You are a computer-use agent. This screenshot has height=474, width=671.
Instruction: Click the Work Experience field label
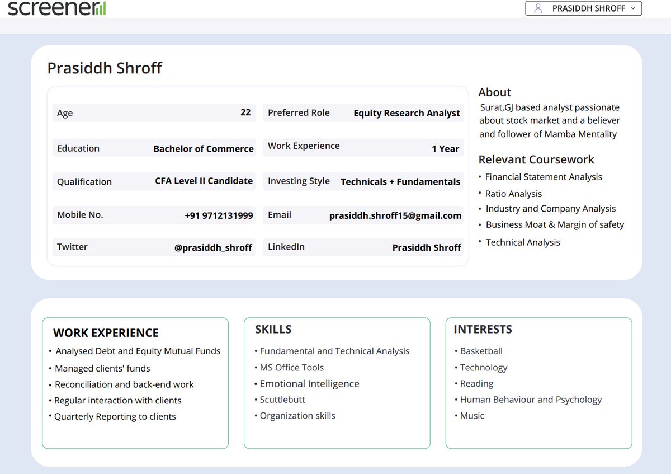(304, 146)
